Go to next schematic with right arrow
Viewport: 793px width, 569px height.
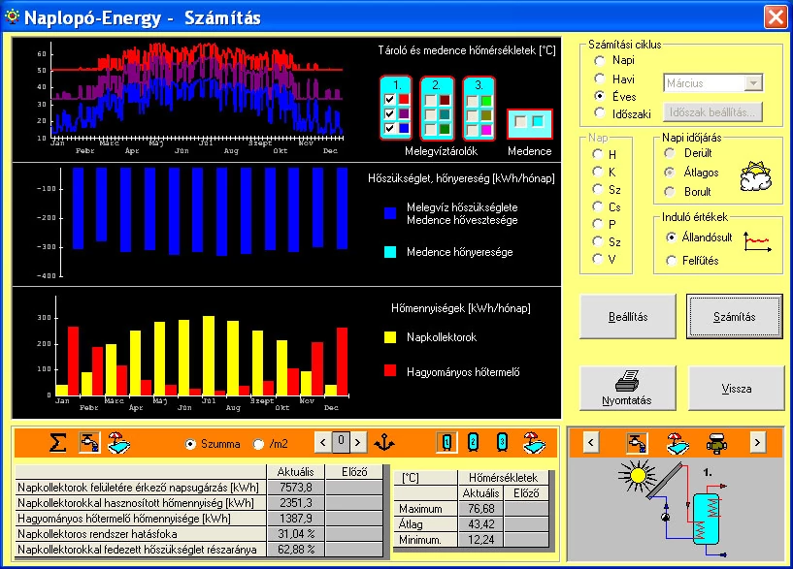757,443
